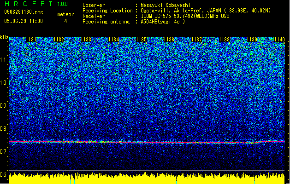This screenshot has width=290, height=184.
Task: Click the 1138 time marker
Action: click(x=225, y=40)
